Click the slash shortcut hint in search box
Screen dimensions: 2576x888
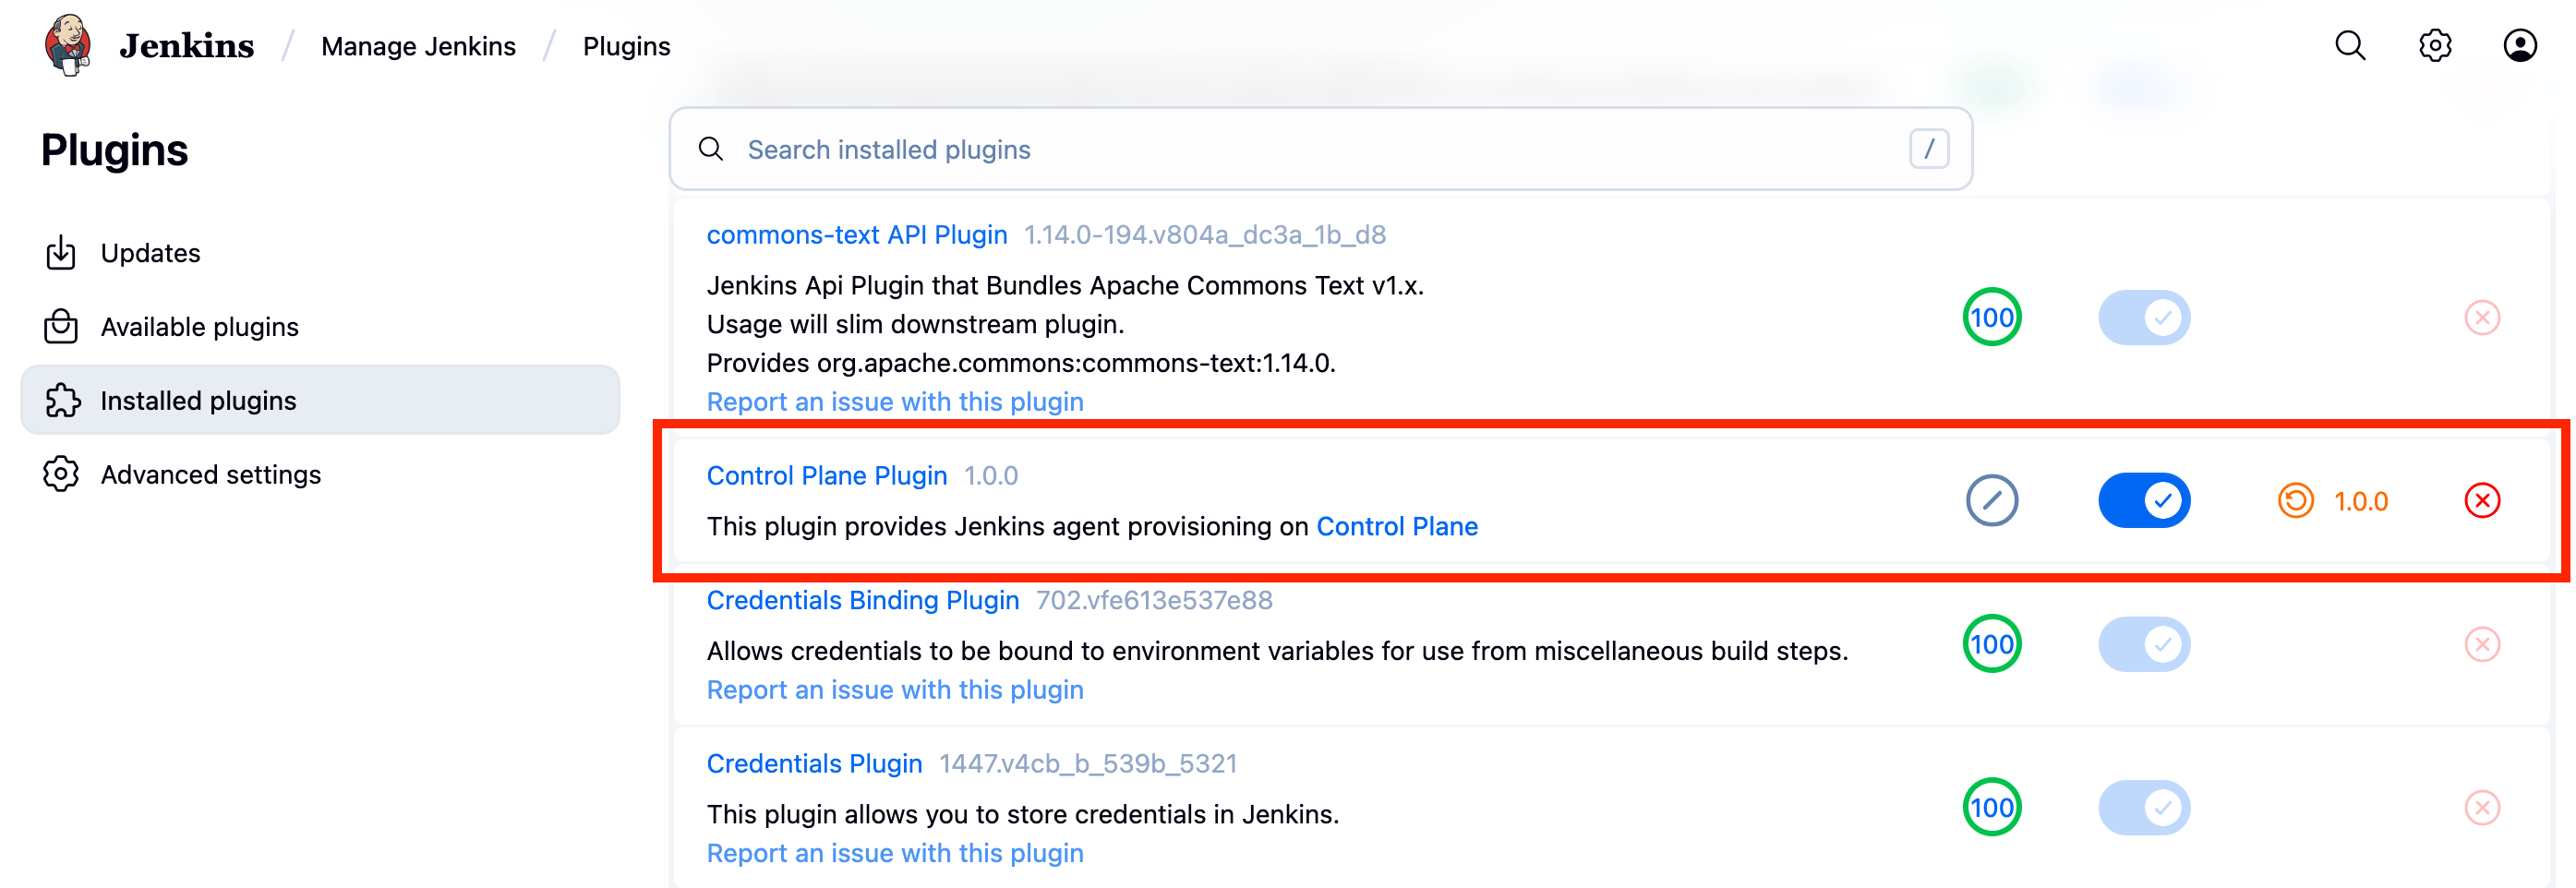pyautogui.click(x=1929, y=149)
